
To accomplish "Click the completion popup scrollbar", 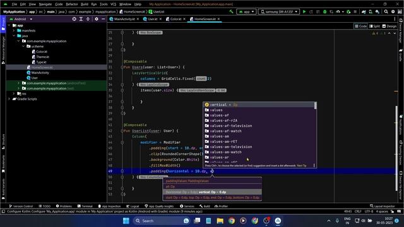I will [x=316, y=105].
